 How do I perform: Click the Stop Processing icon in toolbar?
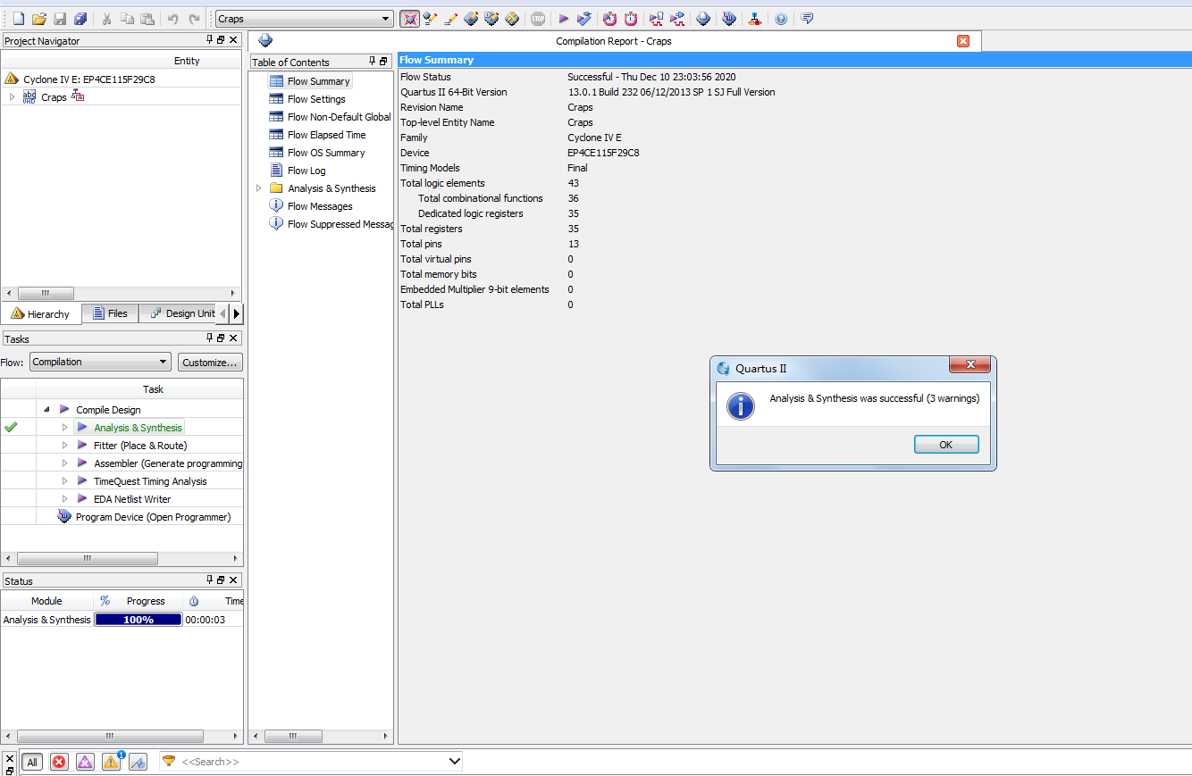[537, 19]
